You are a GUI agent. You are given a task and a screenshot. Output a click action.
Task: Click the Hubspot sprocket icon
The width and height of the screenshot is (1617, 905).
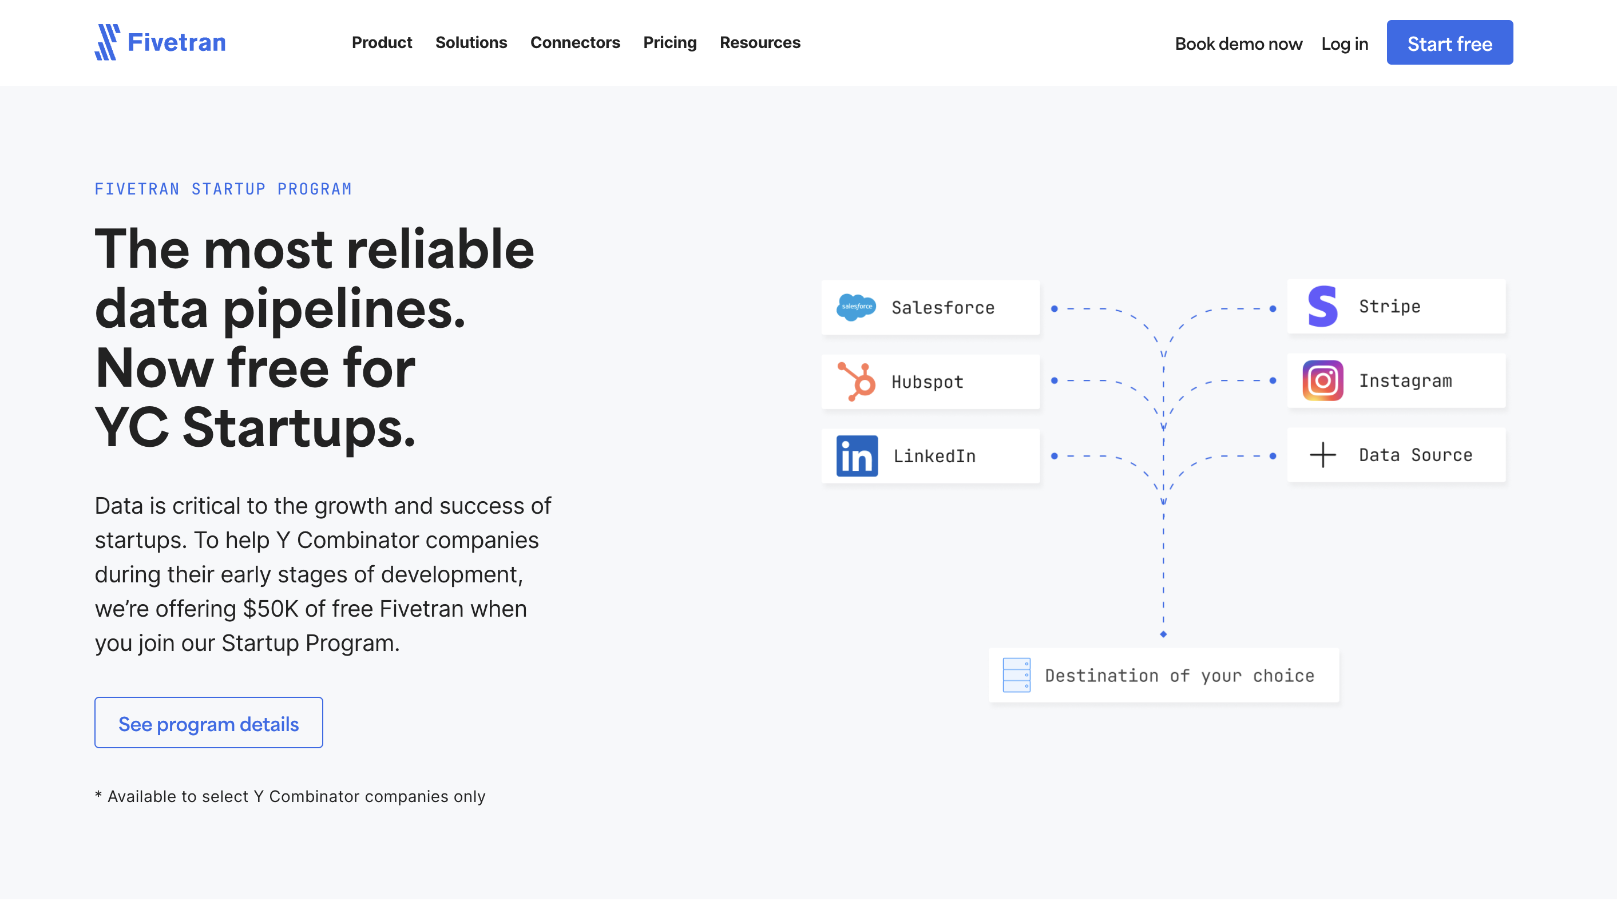click(x=857, y=382)
